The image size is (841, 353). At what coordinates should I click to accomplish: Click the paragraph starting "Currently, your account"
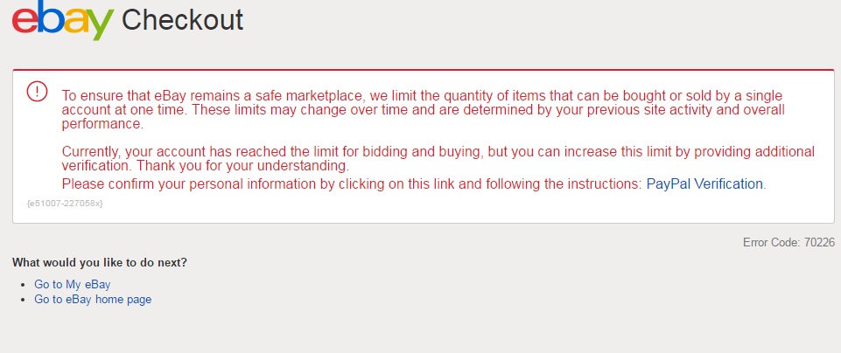click(438, 151)
